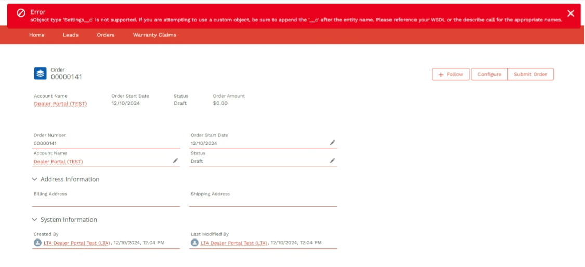585x267 pixels.
Task: Edit Account Name with pencil icon
Action: 175,161
